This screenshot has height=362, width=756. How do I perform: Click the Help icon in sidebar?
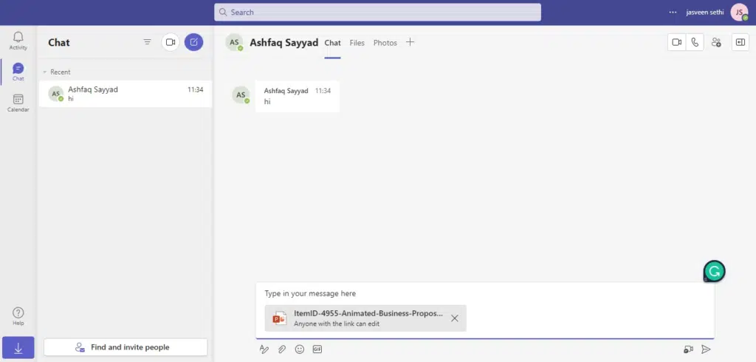18,316
